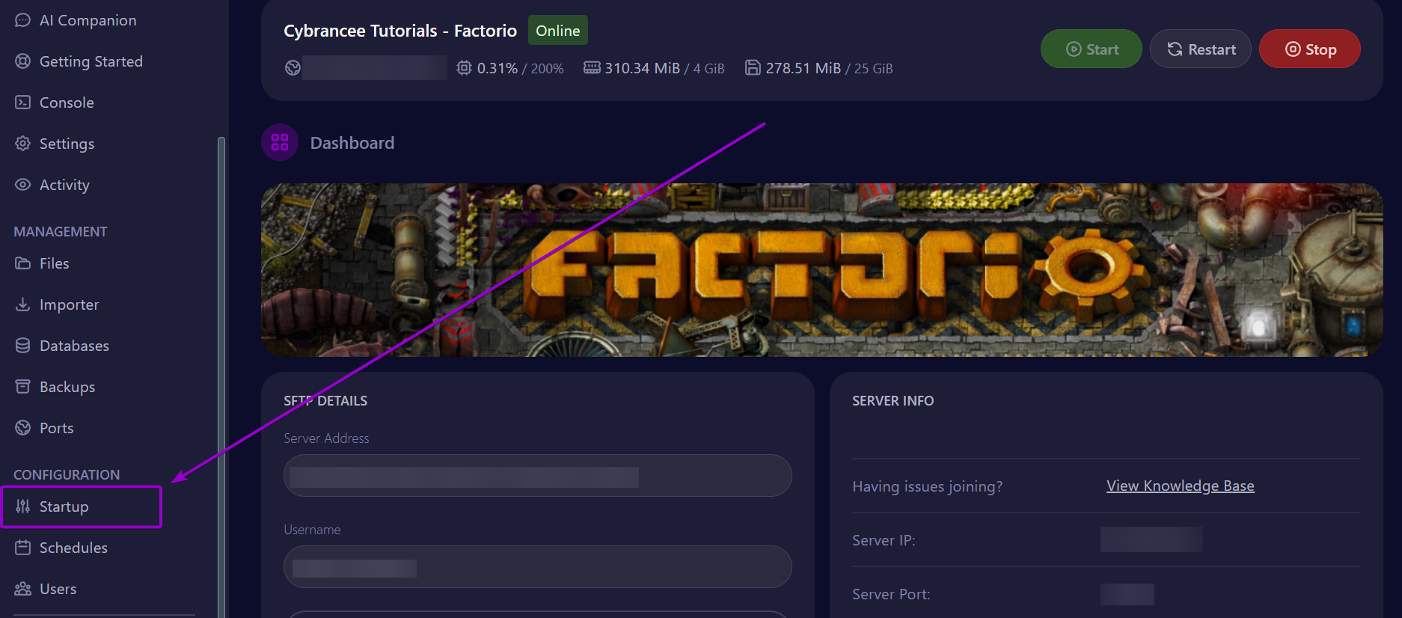Click the Schedules calendar icon
The image size is (1402, 618).
click(x=23, y=548)
